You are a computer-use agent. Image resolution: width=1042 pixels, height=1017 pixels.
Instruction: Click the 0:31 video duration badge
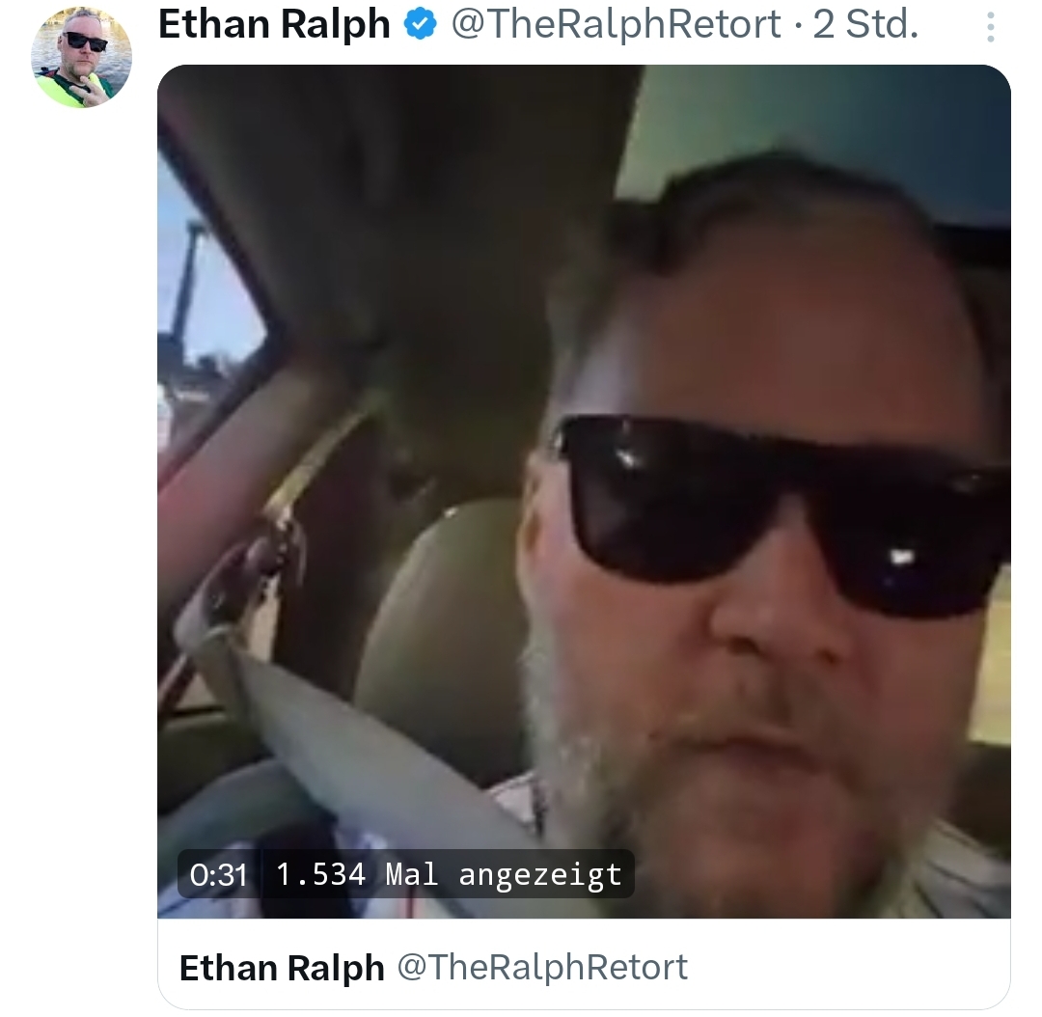coord(219,874)
